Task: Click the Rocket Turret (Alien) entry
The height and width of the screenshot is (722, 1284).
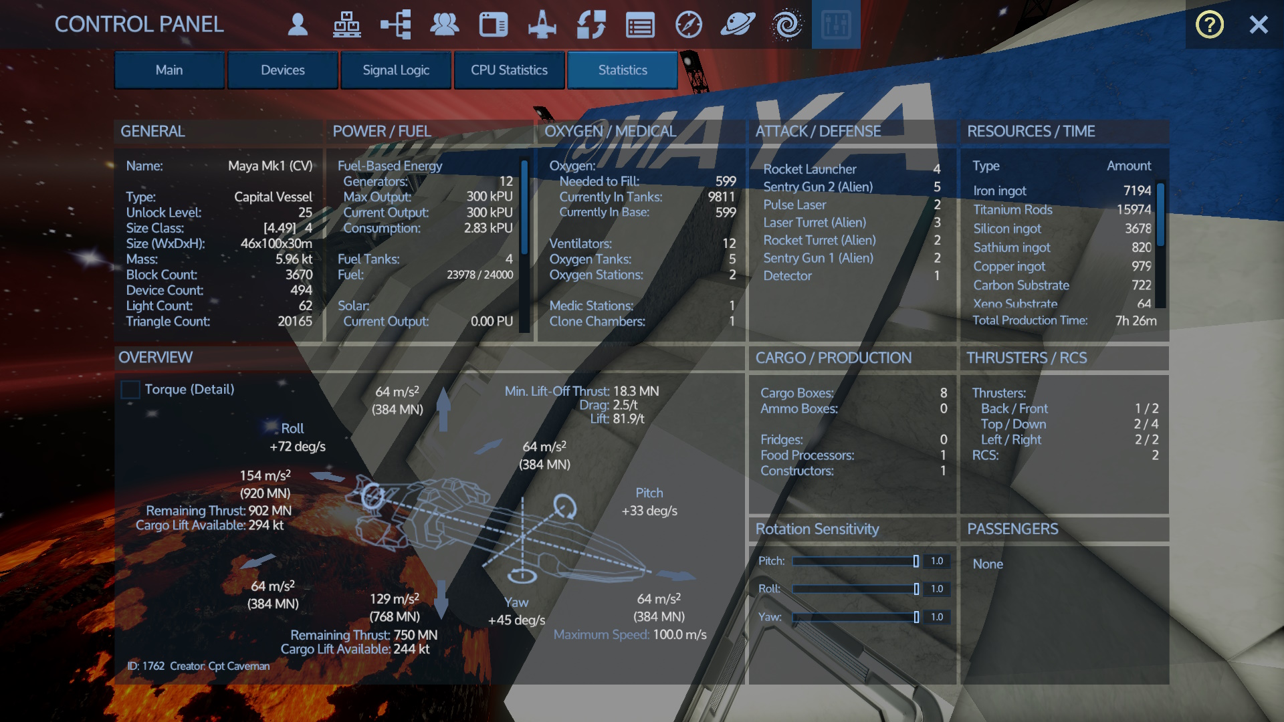Action: pyautogui.click(x=852, y=240)
